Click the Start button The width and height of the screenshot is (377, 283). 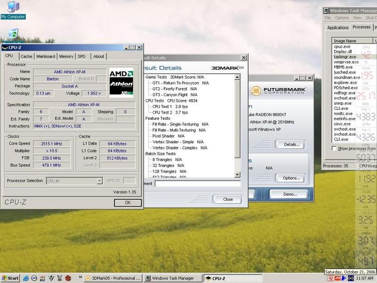(x=10, y=278)
